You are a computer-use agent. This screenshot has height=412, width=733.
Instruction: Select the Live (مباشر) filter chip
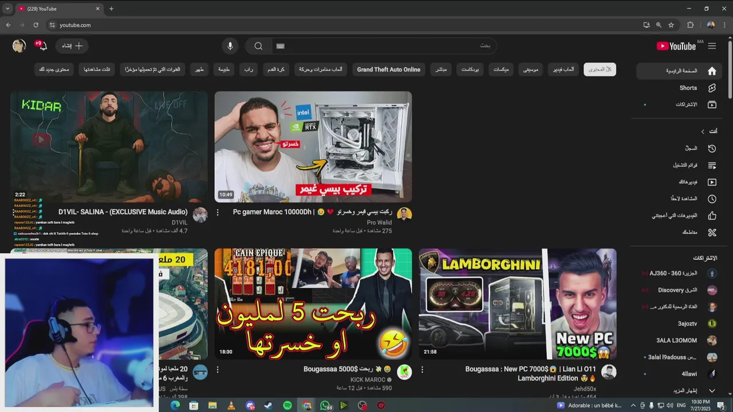(x=441, y=69)
